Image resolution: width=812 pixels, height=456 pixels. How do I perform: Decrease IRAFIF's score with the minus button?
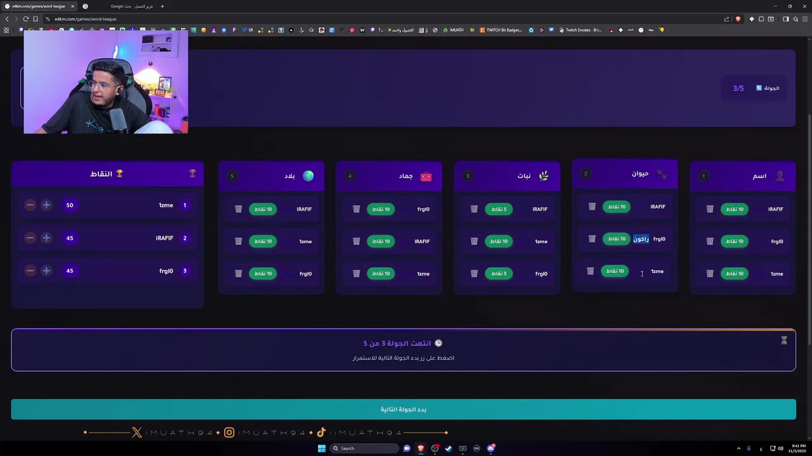pyautogui.click(x=30, y=238)
